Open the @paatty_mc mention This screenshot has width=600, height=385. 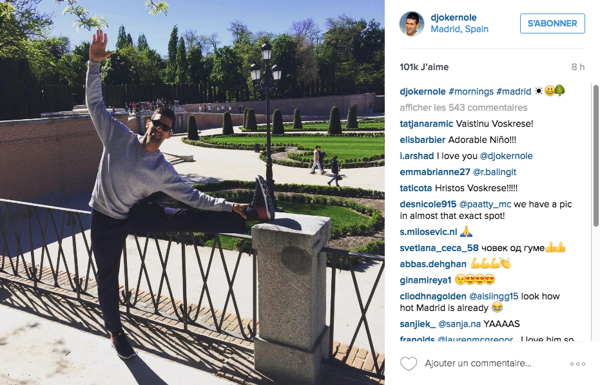pyautogui.click(x=485, y=204)
